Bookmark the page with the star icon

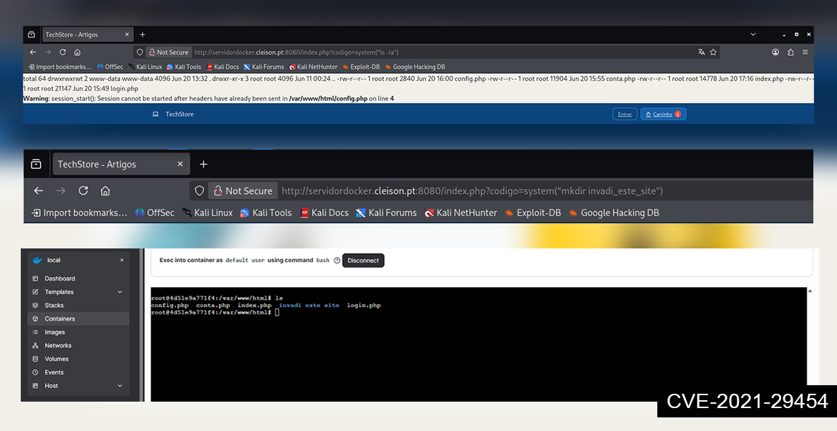coord(713,52)
